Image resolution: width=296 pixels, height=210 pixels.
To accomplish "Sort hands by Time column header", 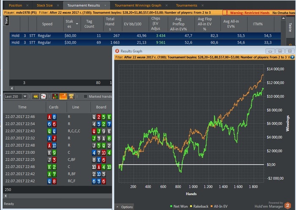I will [x=22, y=107].
